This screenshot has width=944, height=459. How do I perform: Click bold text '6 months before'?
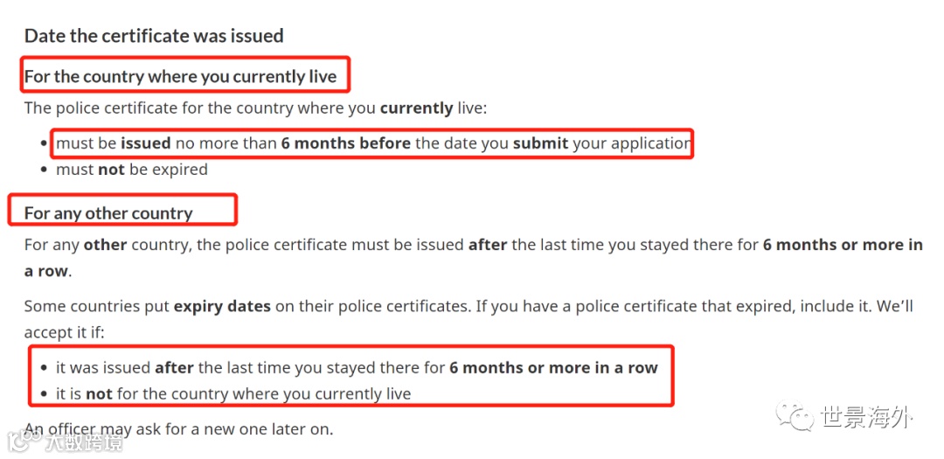point(346,143)
